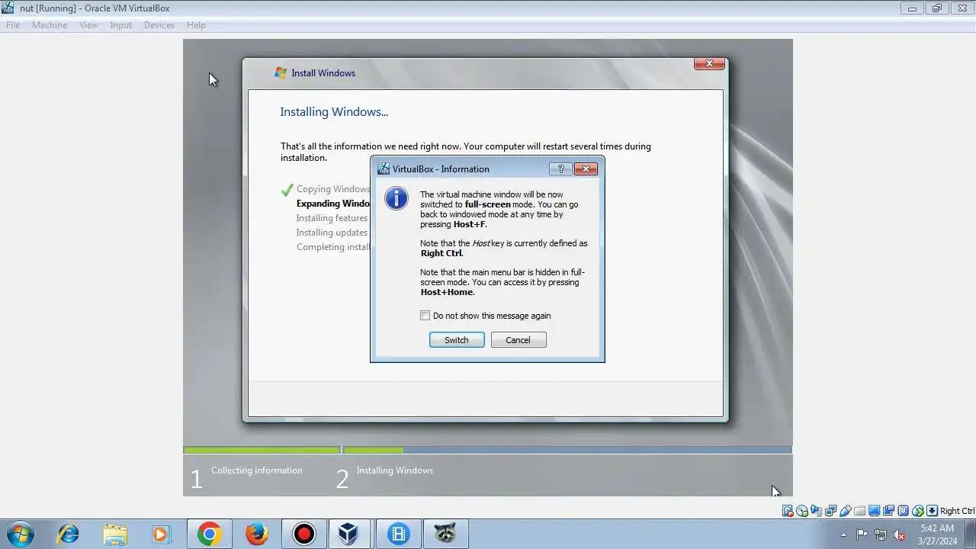Click the raccoon app icon in taskbar
The width and height of the screenshot is (976, 549).
coord(446,534)
